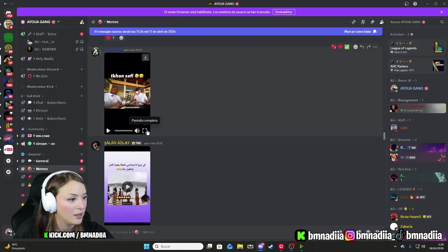448x252 pixels.
Task: Open Windows Start menu
Action: pos(147,246)
